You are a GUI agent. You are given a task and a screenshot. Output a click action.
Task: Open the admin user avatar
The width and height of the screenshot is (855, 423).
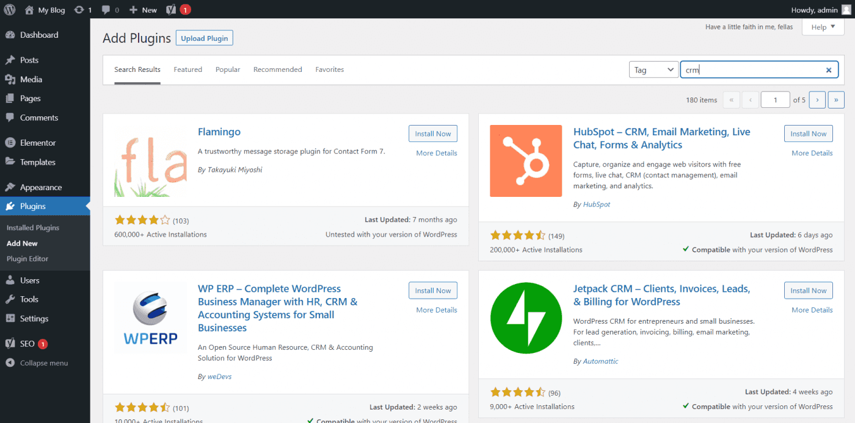pos(845,10)
